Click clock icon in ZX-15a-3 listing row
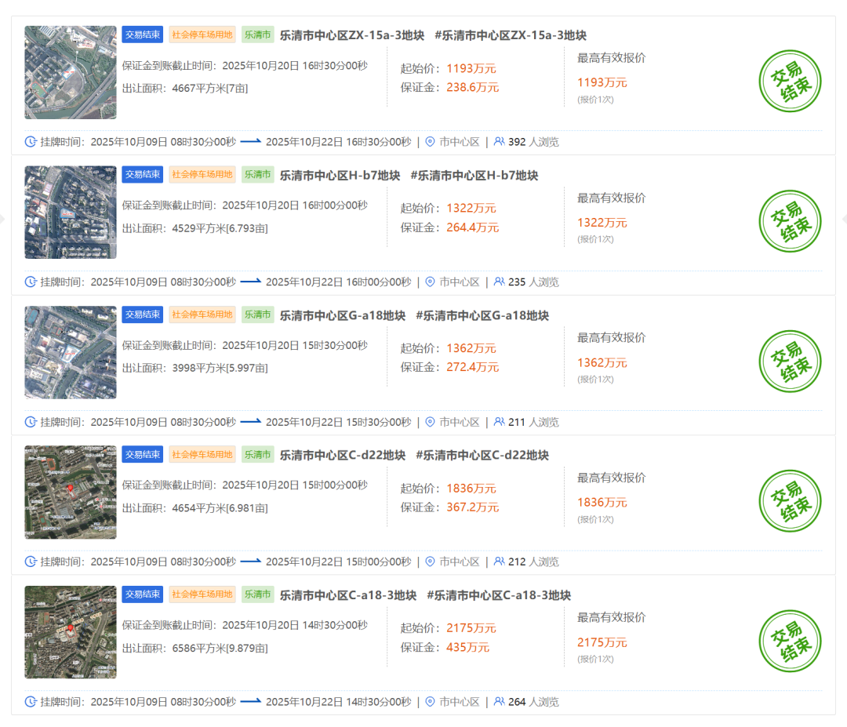Viewport: 847px width, 727px height. 31,142
